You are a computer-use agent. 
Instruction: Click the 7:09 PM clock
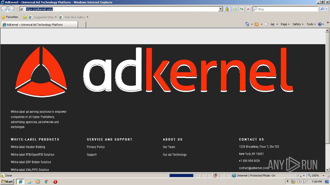[317, 182]
